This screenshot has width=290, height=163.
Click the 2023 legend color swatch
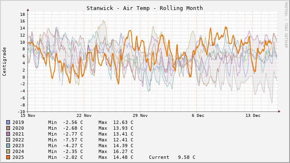point(8,146)
